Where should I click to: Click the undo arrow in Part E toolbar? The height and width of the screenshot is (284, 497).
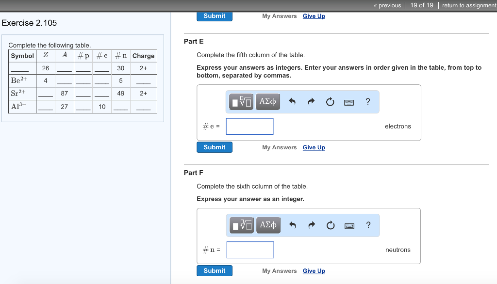(x=292, y=102)
